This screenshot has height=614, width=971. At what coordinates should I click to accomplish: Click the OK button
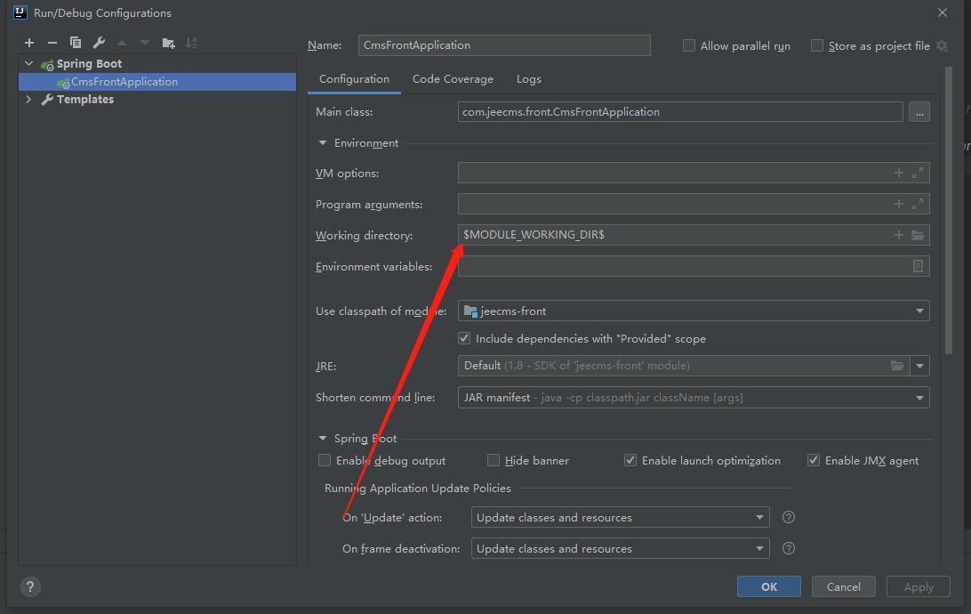coord(768,586)
